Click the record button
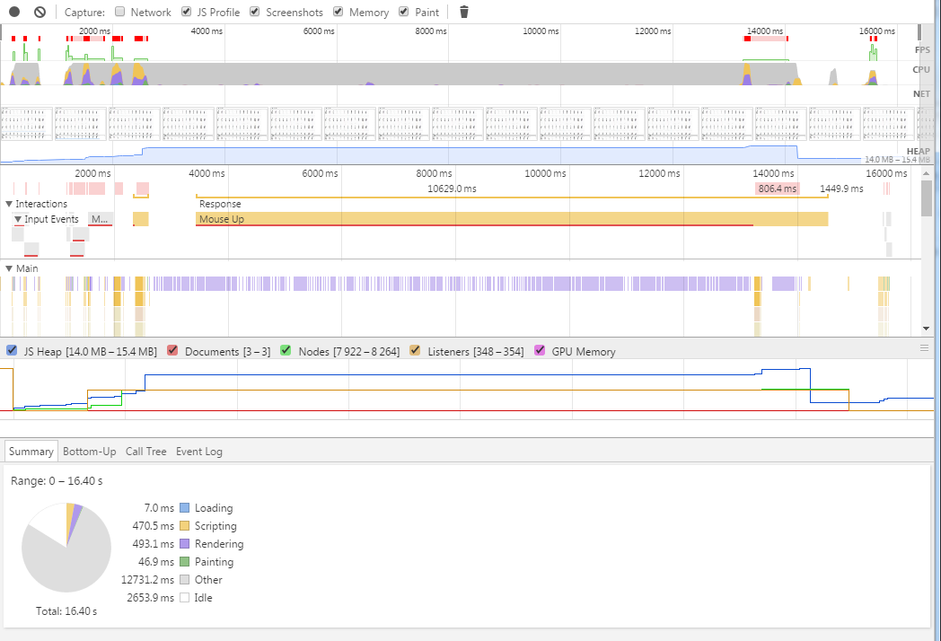The image size is (941, 641). 14,12
